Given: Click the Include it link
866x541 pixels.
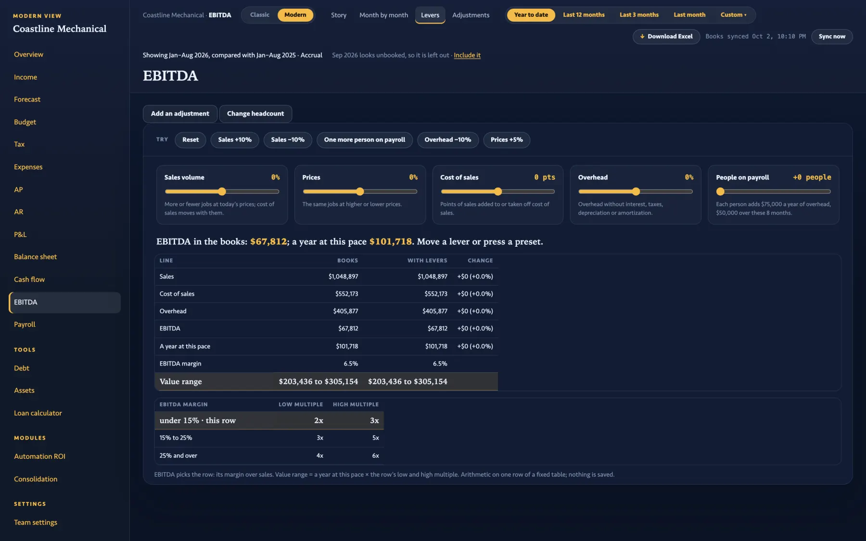Looking at the screenshot, I should coord(467,55).
